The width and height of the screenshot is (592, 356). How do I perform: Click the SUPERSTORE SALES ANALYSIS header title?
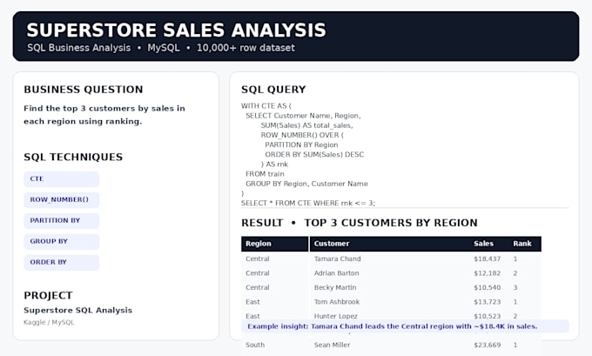(x=176, y=30)
